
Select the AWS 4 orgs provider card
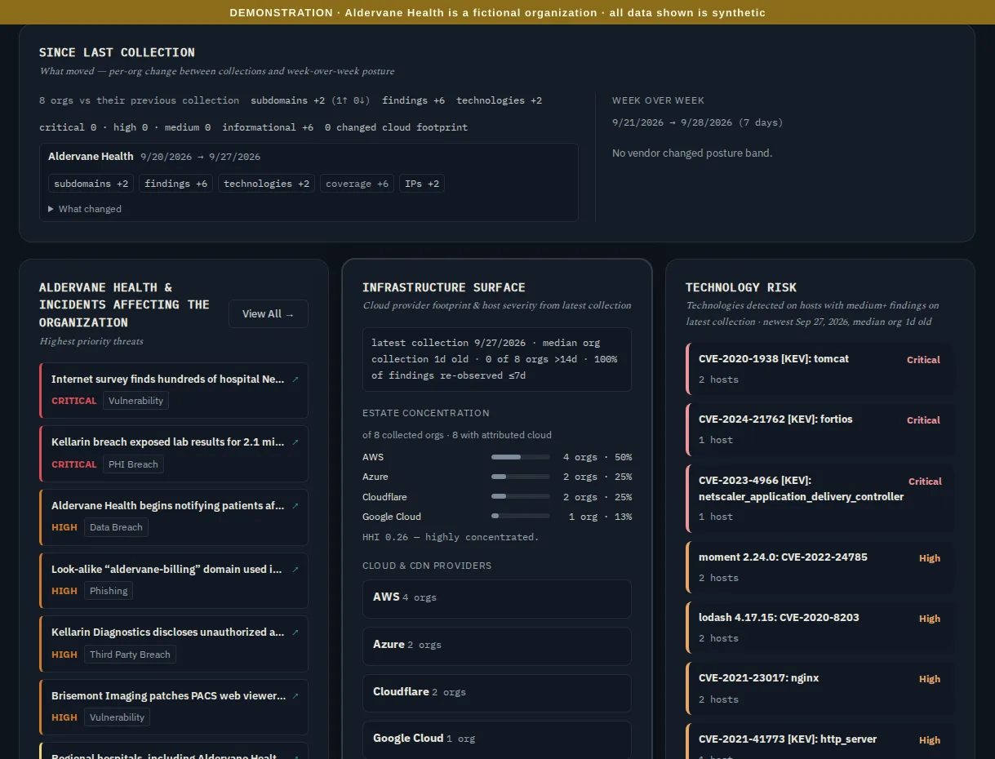point(497,598)
